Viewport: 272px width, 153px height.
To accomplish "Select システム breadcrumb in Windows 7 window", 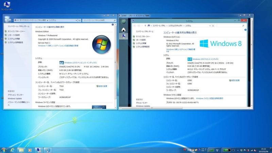I will click(53, 20).
